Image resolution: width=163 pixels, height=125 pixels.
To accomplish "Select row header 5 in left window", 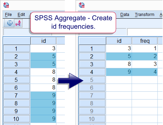I will click(x=17, y=80).
